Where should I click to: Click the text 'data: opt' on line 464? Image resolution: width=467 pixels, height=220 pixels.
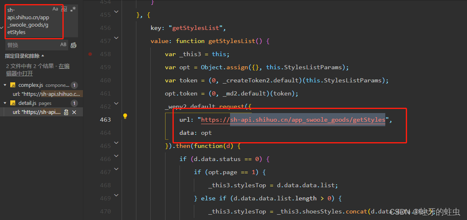196,133
